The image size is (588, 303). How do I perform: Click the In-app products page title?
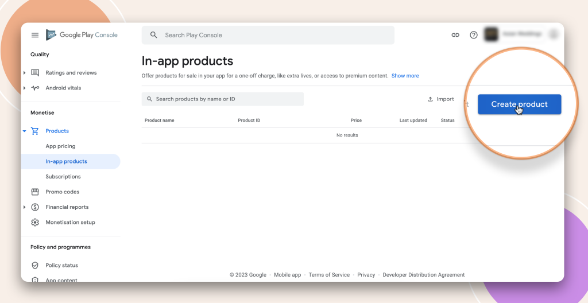coord(188,61)
